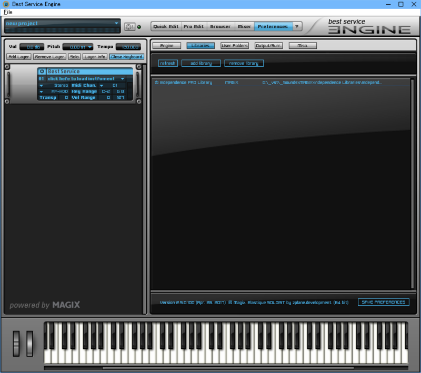
Task: Toggle the Close Keyboard button
Action: click(127, 57)
